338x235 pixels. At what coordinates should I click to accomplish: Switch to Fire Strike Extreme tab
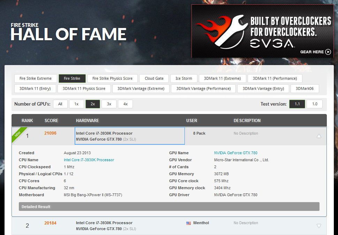36,78
